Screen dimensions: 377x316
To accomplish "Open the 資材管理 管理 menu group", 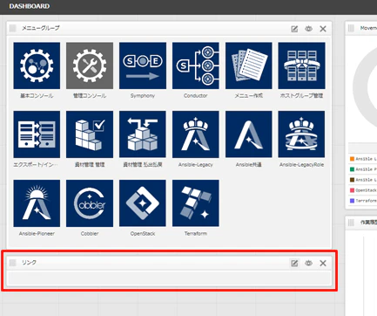I will tap(90, 134).
